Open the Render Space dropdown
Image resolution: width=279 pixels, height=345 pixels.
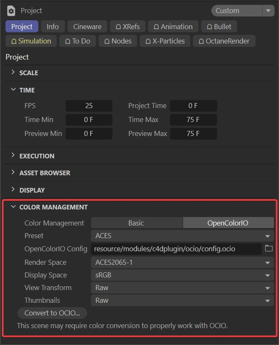tap(182, 262)
